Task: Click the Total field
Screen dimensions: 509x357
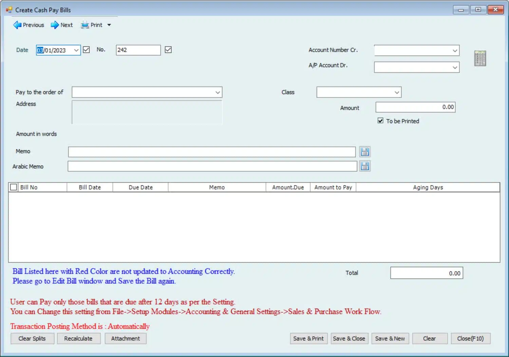Action: [427, 273]
